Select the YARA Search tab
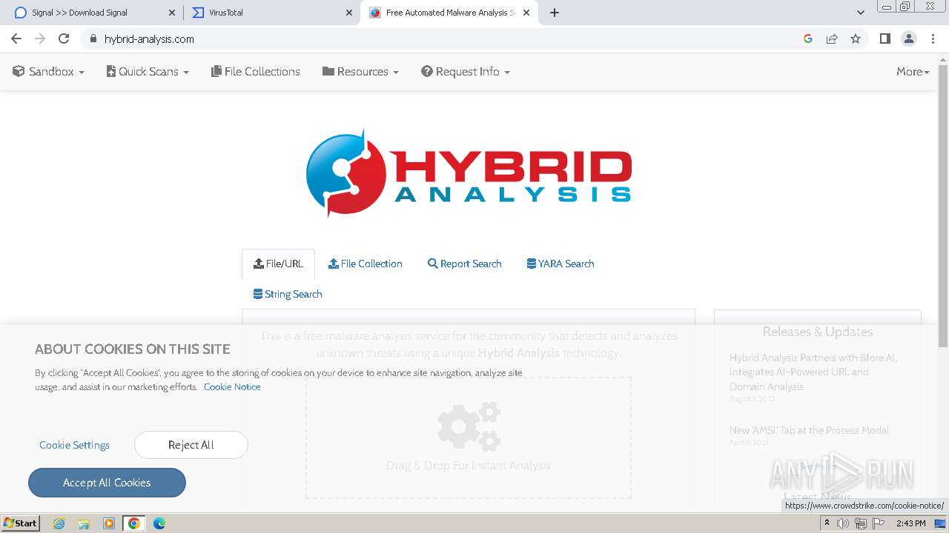Screen dimensions: 949x533 click(x=561, y=264)
